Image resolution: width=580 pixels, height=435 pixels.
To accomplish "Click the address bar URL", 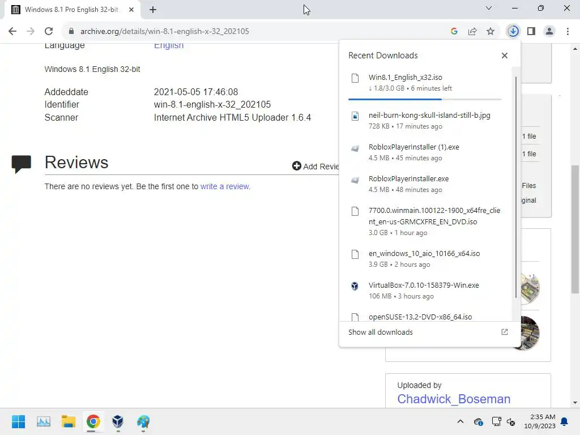I will [x=165, y=32].
